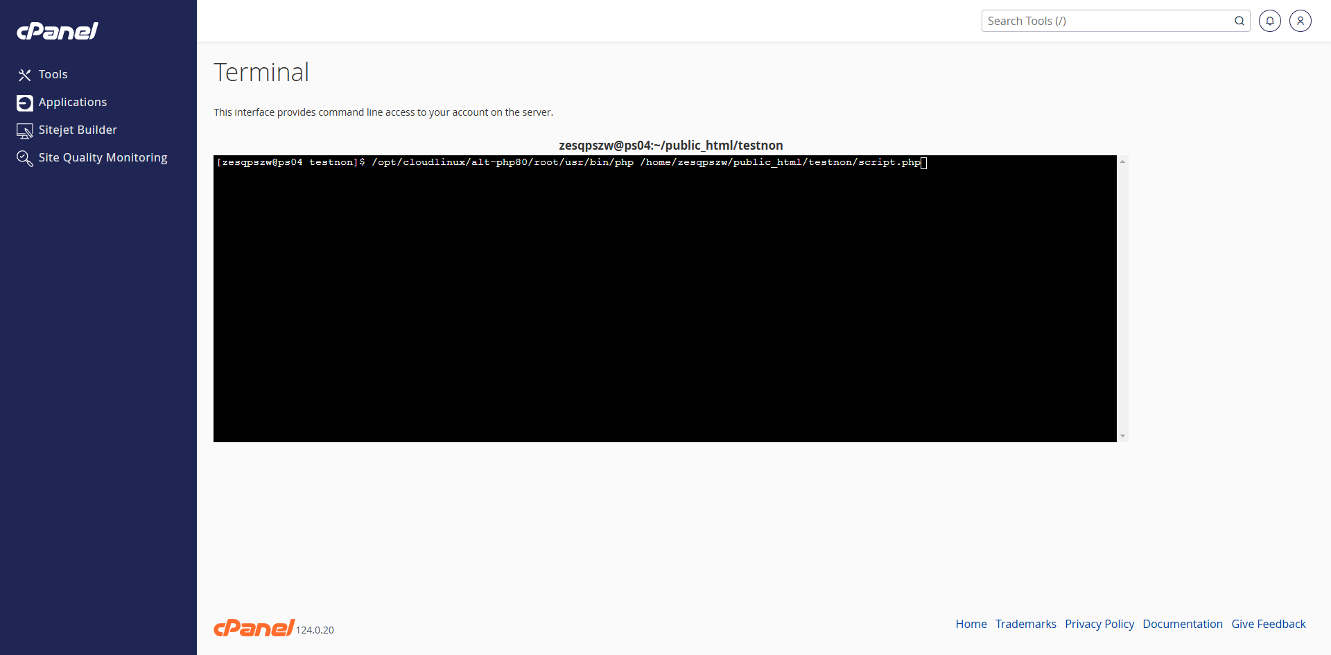Select Site Quality Monitoring menu label

pyautogui.click(x=103, y=157)
